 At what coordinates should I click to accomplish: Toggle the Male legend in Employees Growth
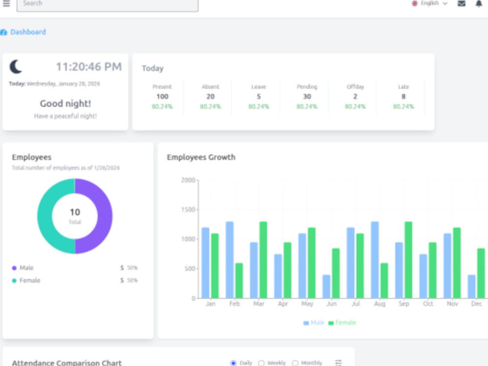[314, 323]
